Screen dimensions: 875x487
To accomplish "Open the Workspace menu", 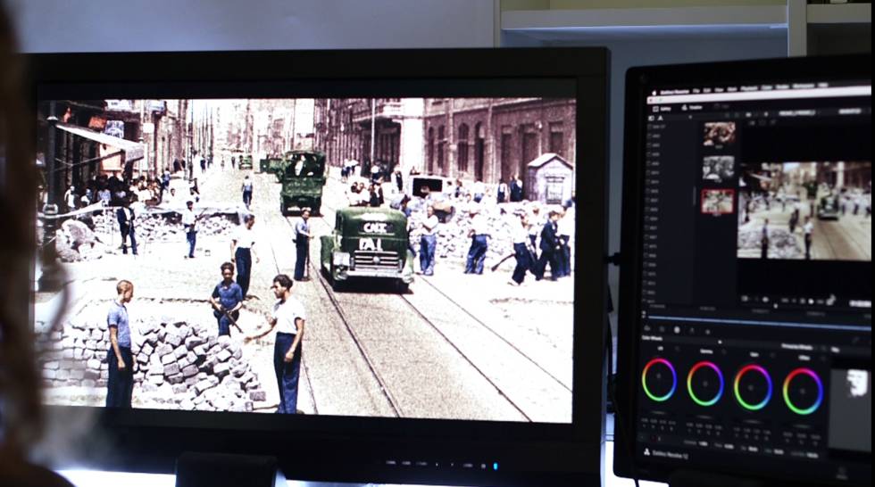I will tap(803, 86).
